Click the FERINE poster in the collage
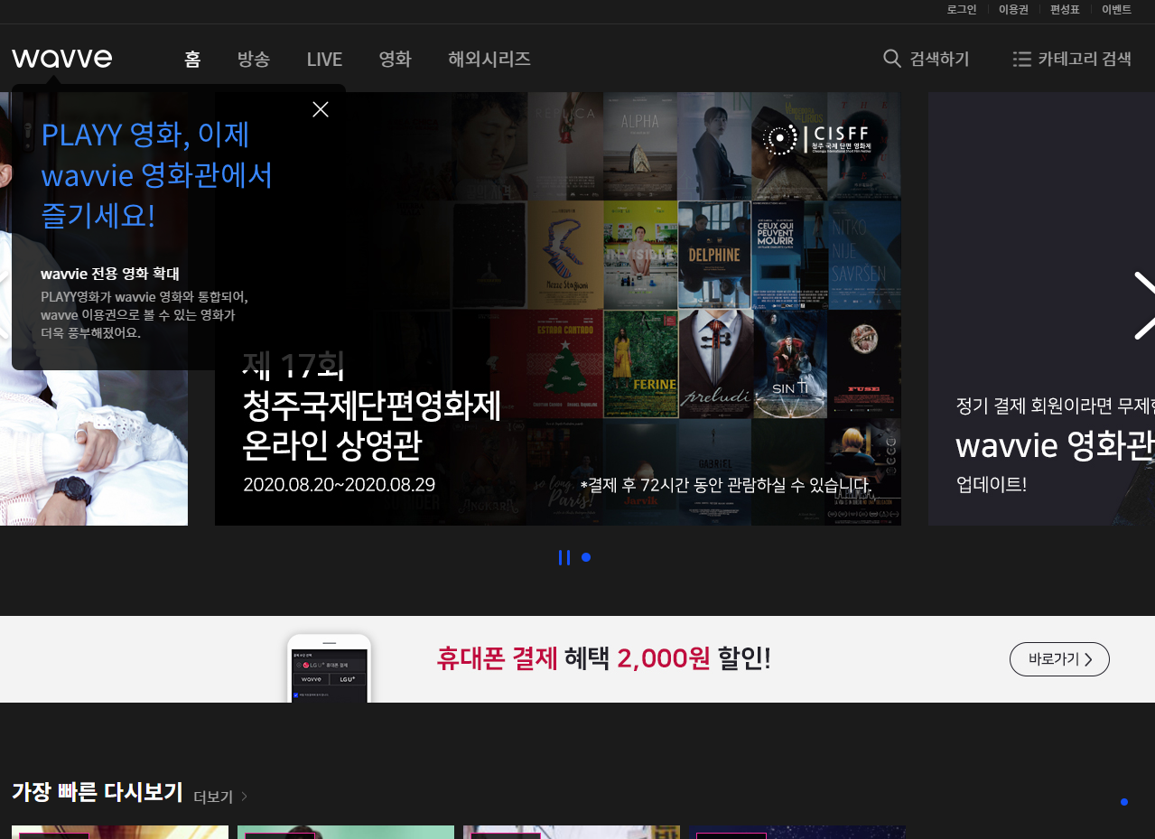1155x839 pixels. pos(640,364)
